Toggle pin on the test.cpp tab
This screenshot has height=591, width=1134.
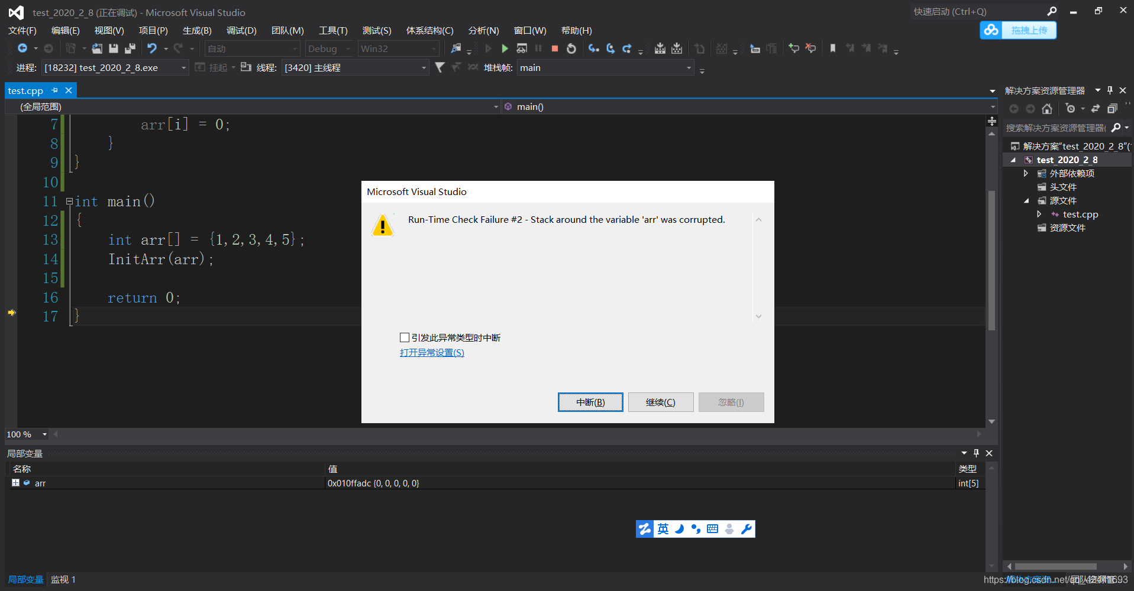click(55, 90)
